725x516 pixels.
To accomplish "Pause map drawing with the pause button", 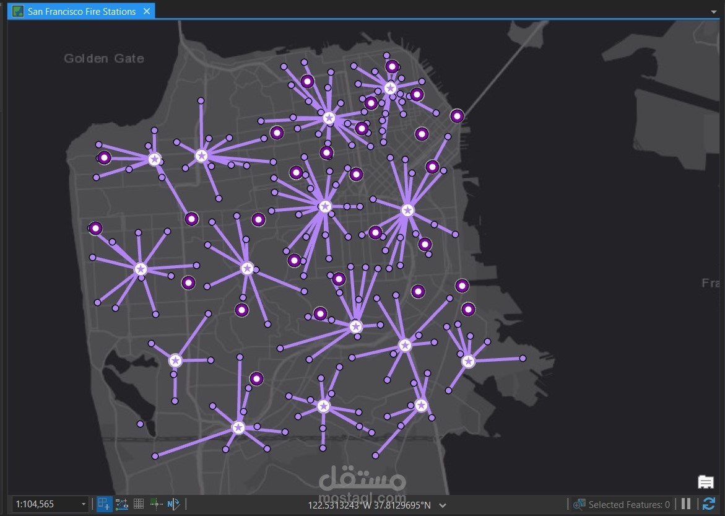I will [686, 504].
